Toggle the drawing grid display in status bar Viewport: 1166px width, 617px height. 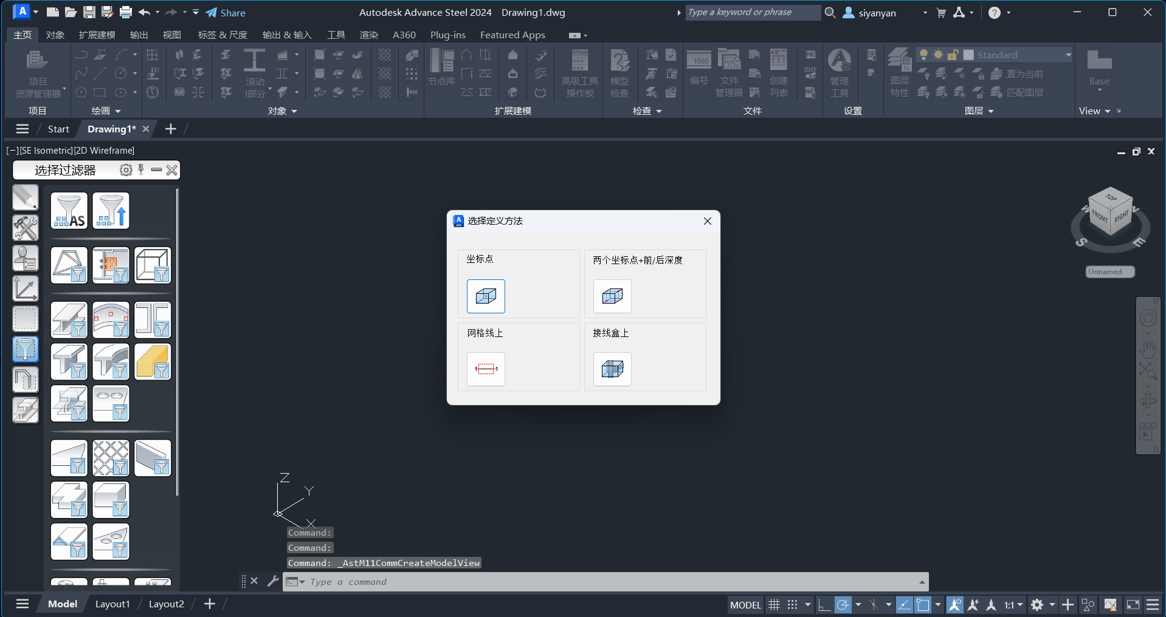(774, 605)
